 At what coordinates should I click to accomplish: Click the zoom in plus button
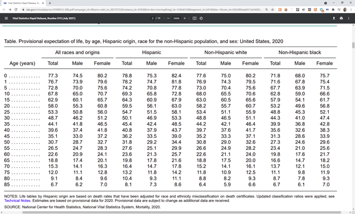point(184,18)
